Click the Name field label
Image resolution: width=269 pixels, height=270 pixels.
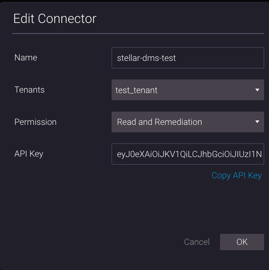[26, 58]
